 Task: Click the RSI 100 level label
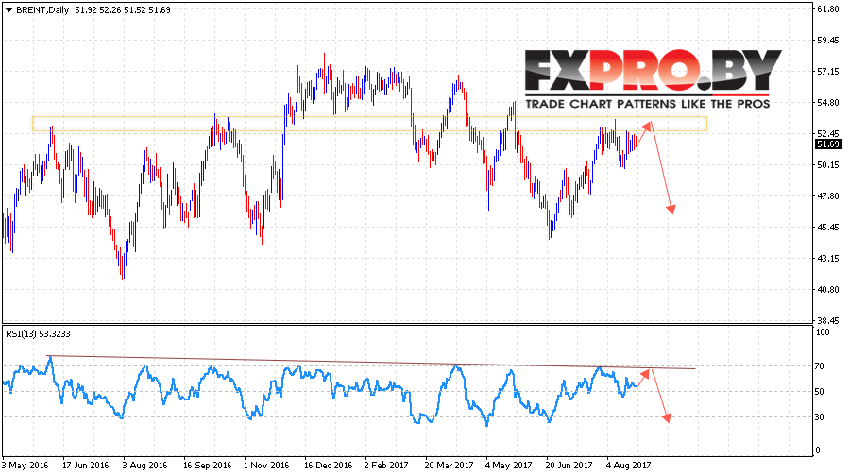[x=823, y=332]
